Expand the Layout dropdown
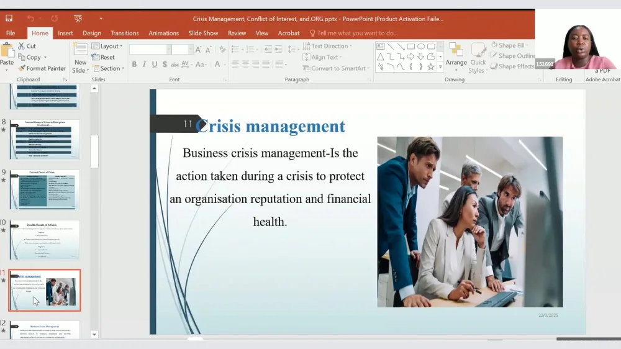 [109, 46]
